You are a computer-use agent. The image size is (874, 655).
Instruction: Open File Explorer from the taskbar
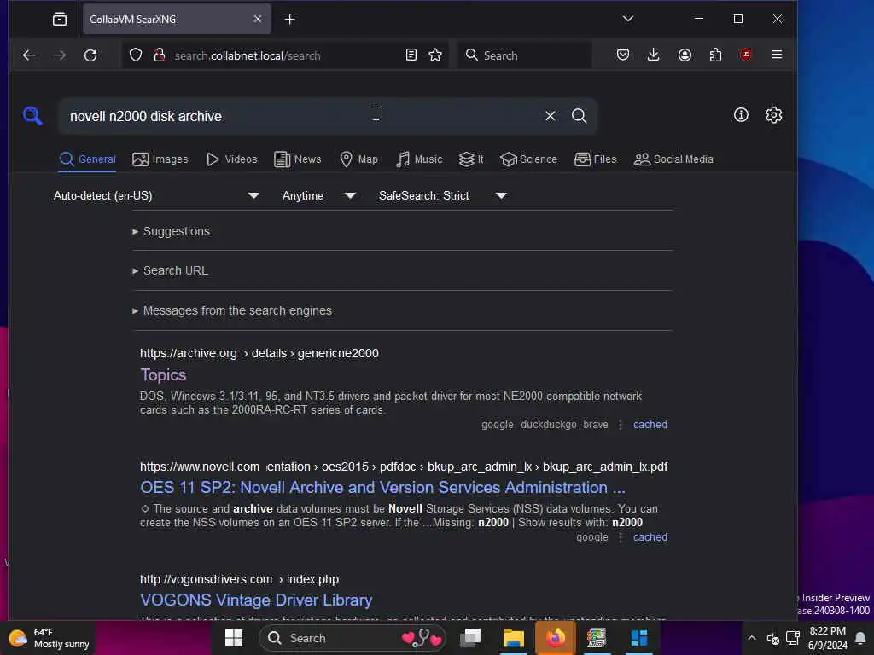click(513, 638)
